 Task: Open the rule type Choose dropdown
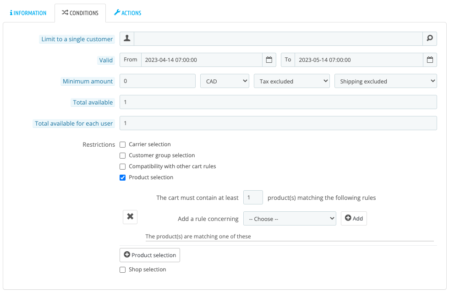290,219
